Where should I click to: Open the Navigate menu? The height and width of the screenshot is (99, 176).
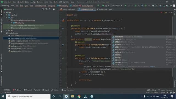tap(21, 2)
